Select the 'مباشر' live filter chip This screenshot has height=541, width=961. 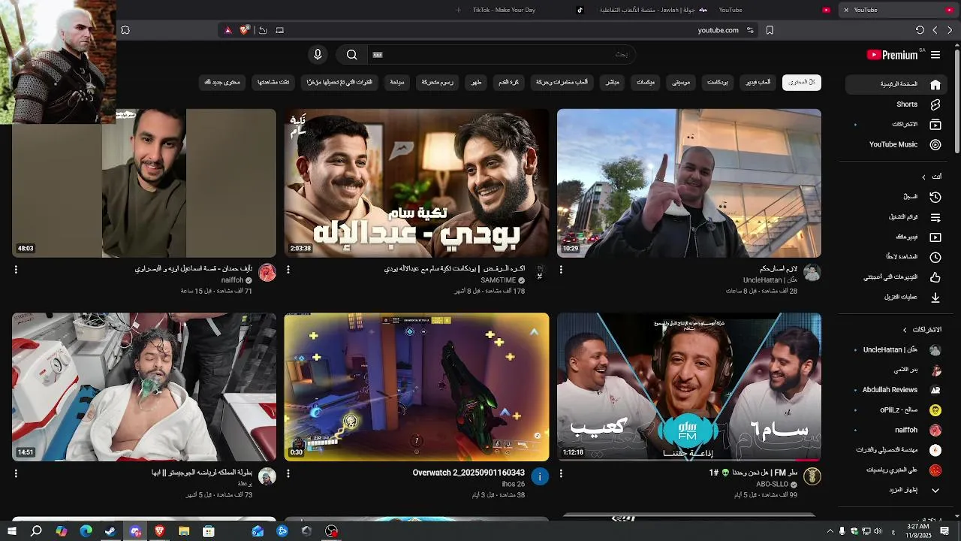(x=613, y=82)
